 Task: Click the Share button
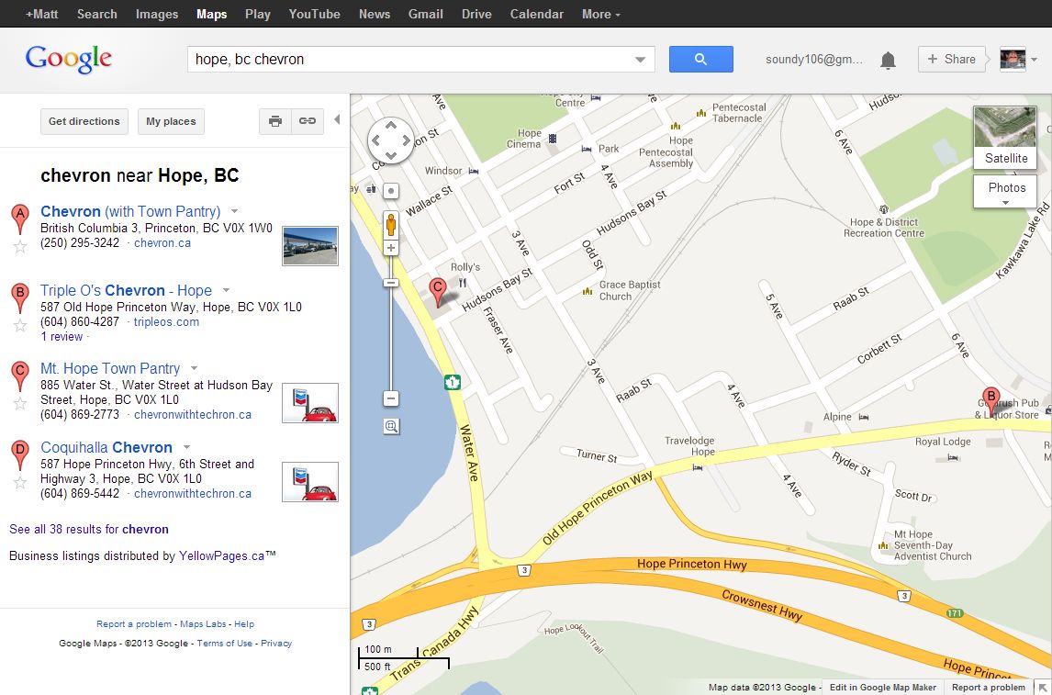tap(951, 59)
